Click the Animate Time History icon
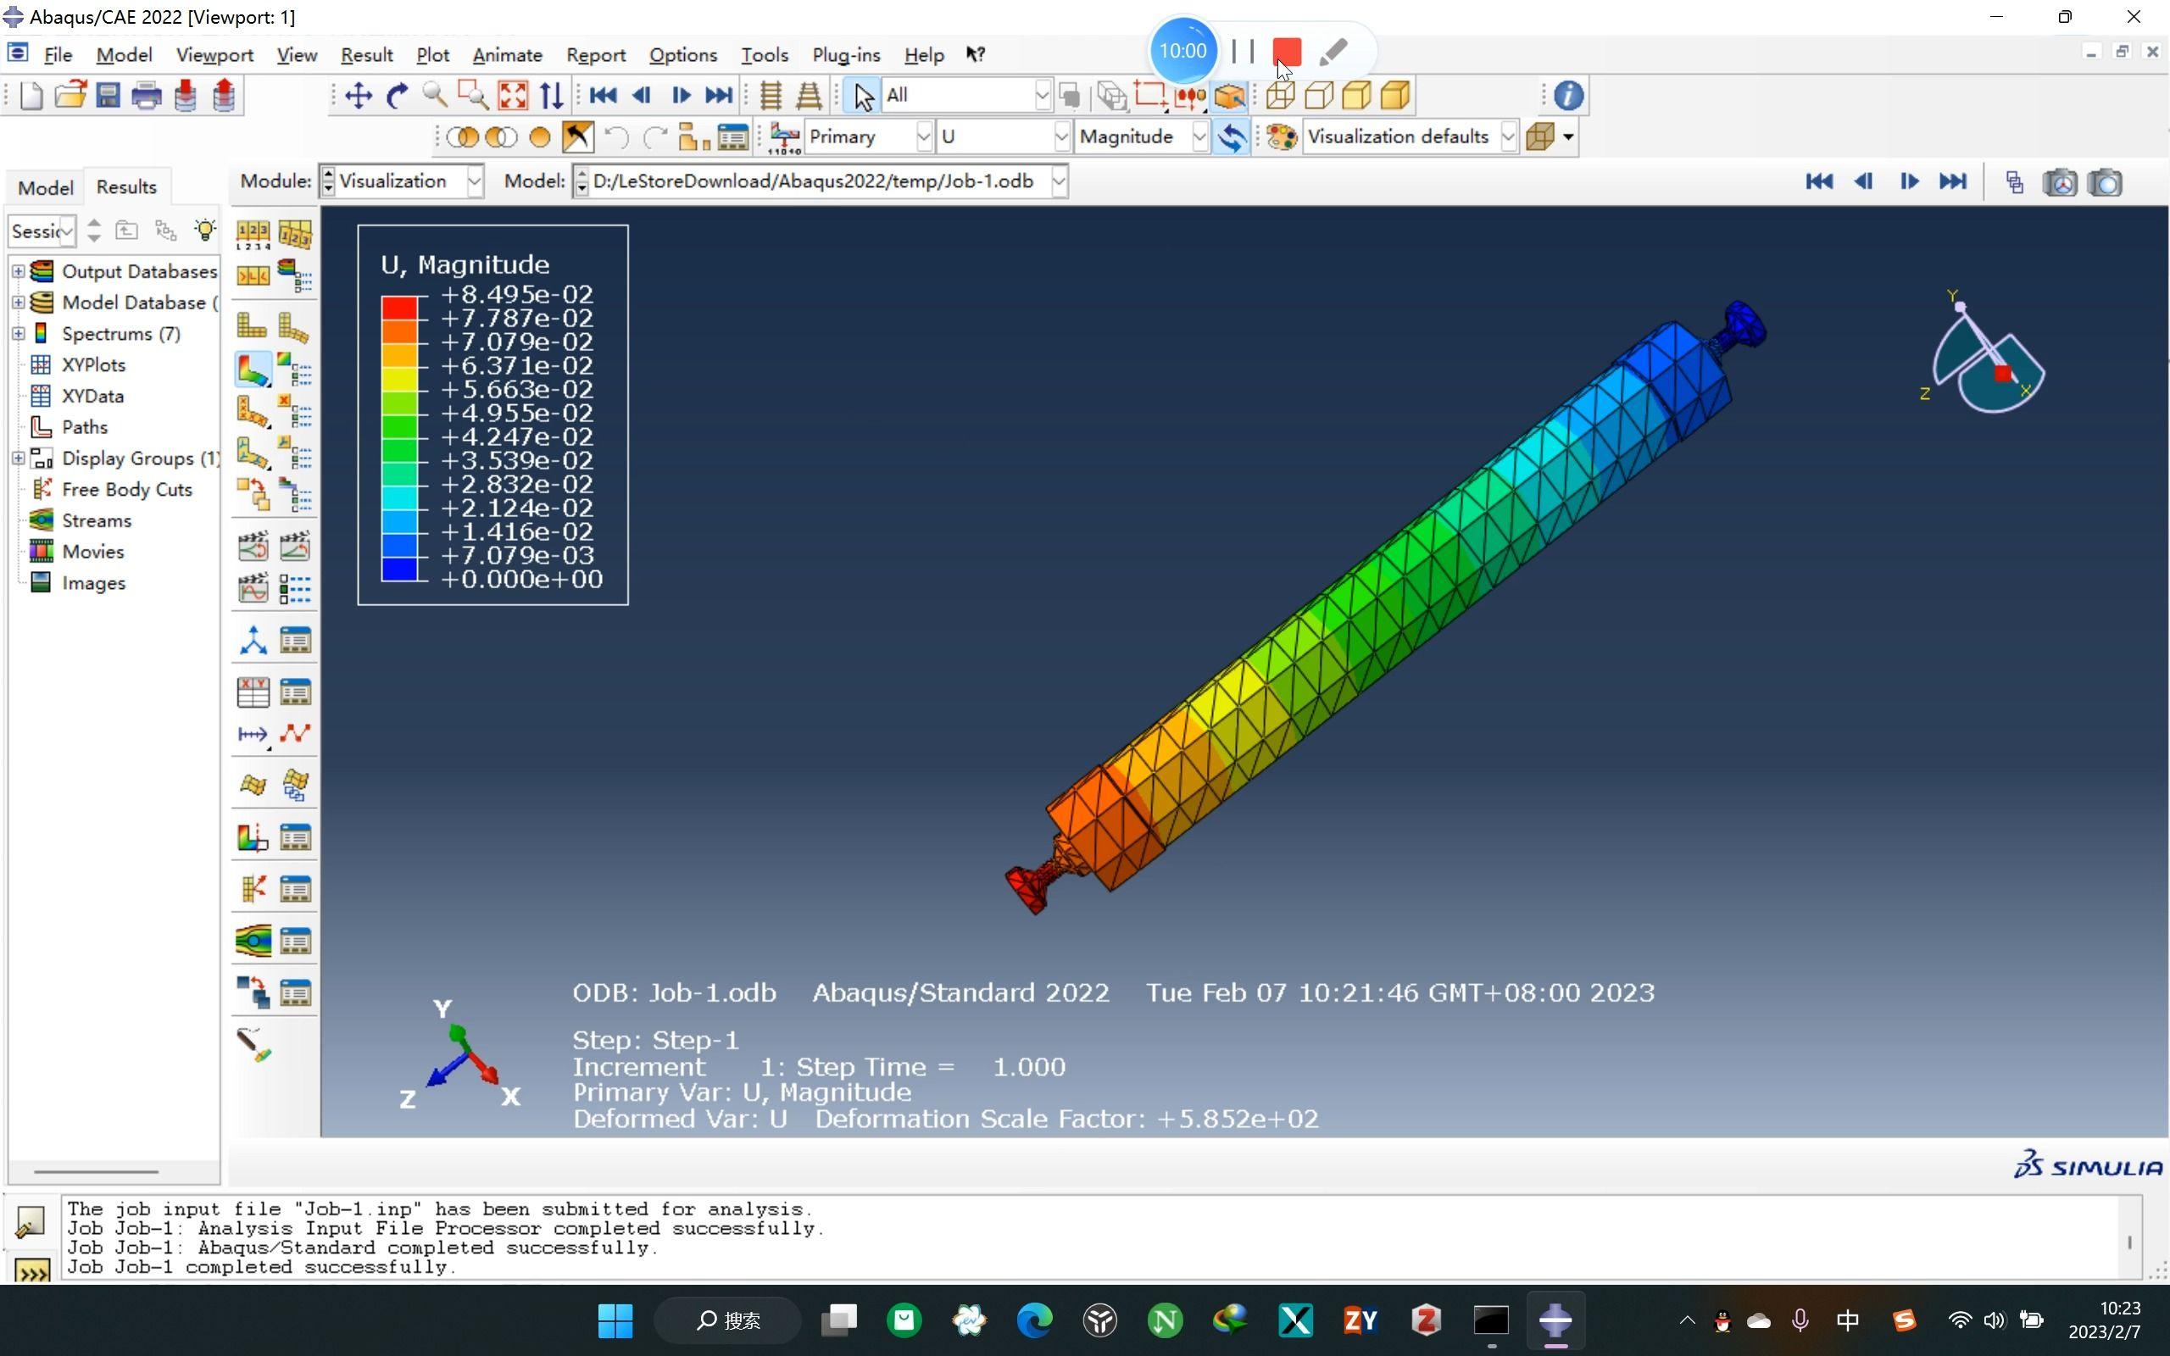The image size is (2170, 1356). point(295,546)
